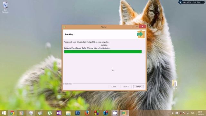206x116 pixels.
Task: Minimize the Setup window
Action: coord(133,27)
